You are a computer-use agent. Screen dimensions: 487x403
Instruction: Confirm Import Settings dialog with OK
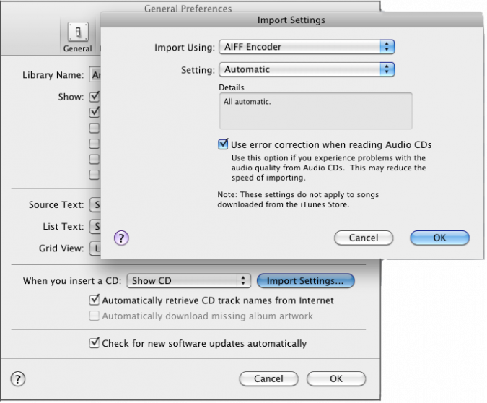click(439, 238)
